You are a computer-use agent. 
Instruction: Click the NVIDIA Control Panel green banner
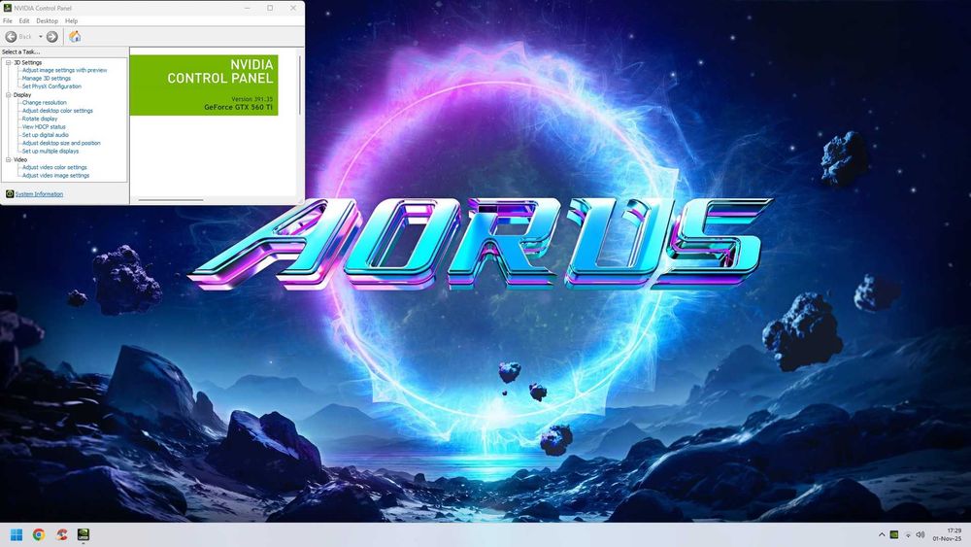click(204, 85)
